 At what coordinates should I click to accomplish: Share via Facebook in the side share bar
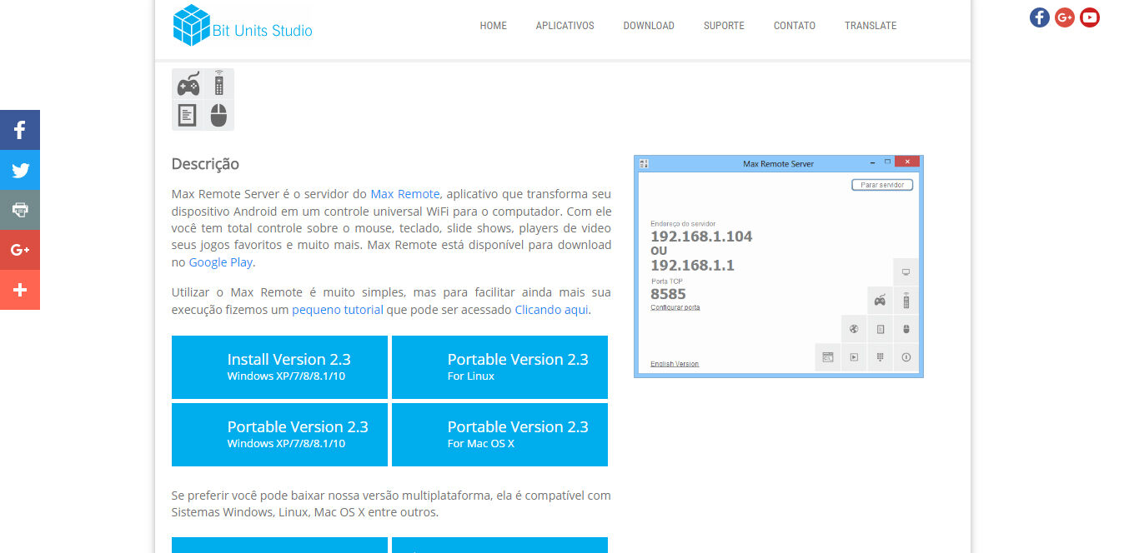[20, 130]
